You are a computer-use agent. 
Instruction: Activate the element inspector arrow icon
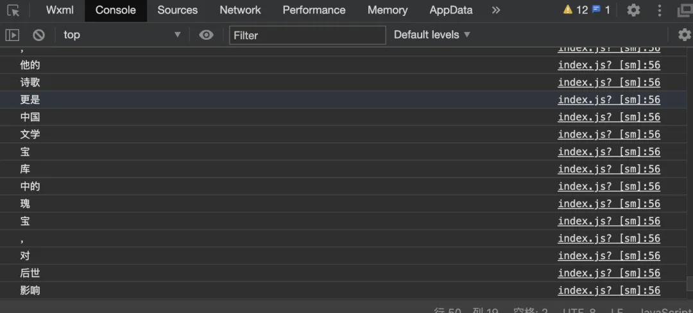pos(13,10)
